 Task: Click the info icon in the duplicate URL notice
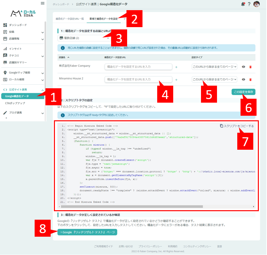coord(63,48)
